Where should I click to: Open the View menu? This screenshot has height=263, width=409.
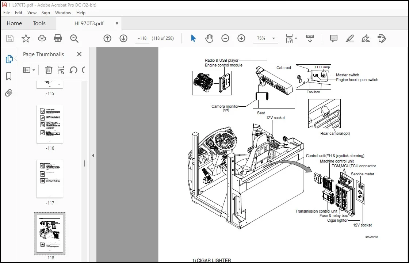tap(32, 12)
